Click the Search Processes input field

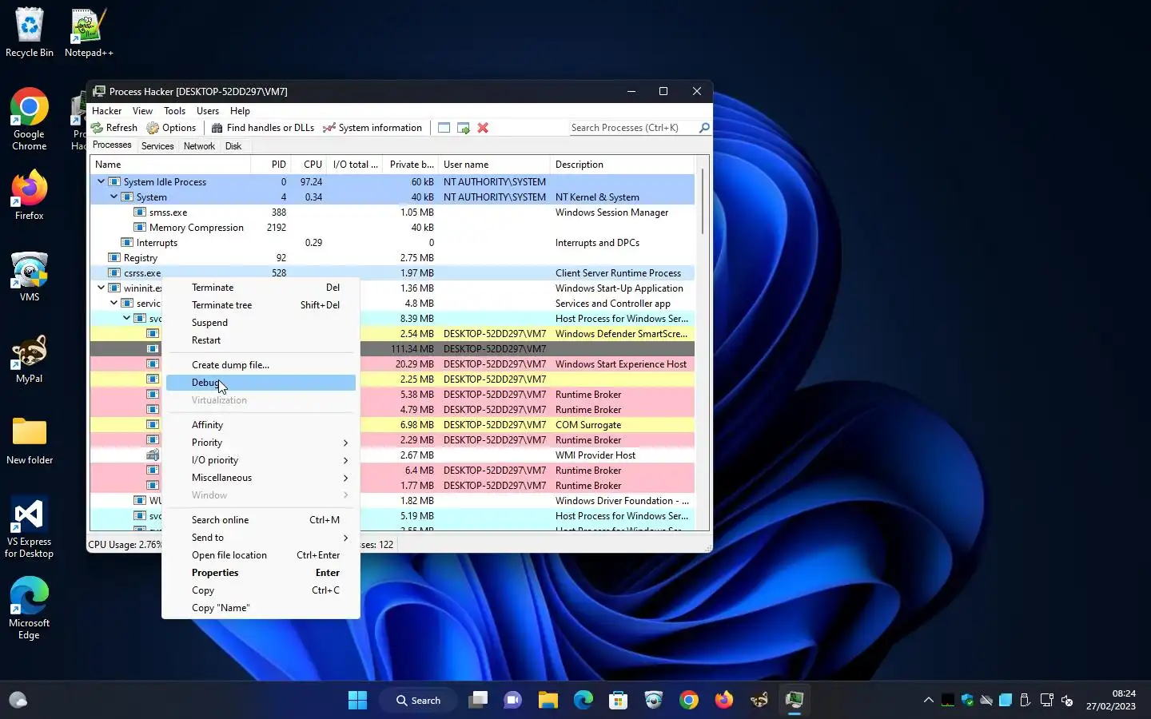[x=633, y=128]
